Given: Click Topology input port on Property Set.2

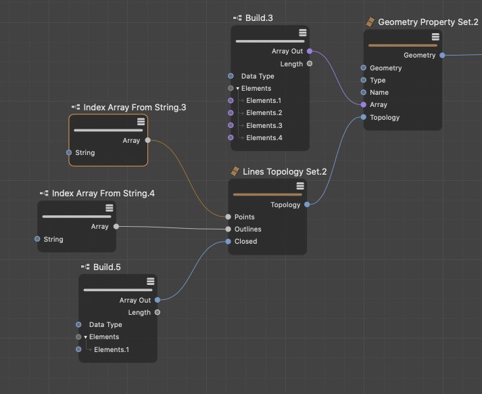Looking at the screenshot, I should coord(363,117).
